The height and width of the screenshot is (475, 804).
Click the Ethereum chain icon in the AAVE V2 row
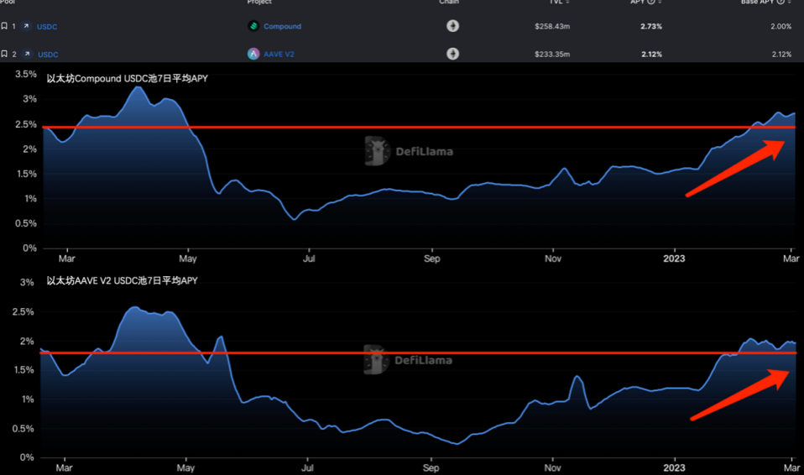point(452,54)
